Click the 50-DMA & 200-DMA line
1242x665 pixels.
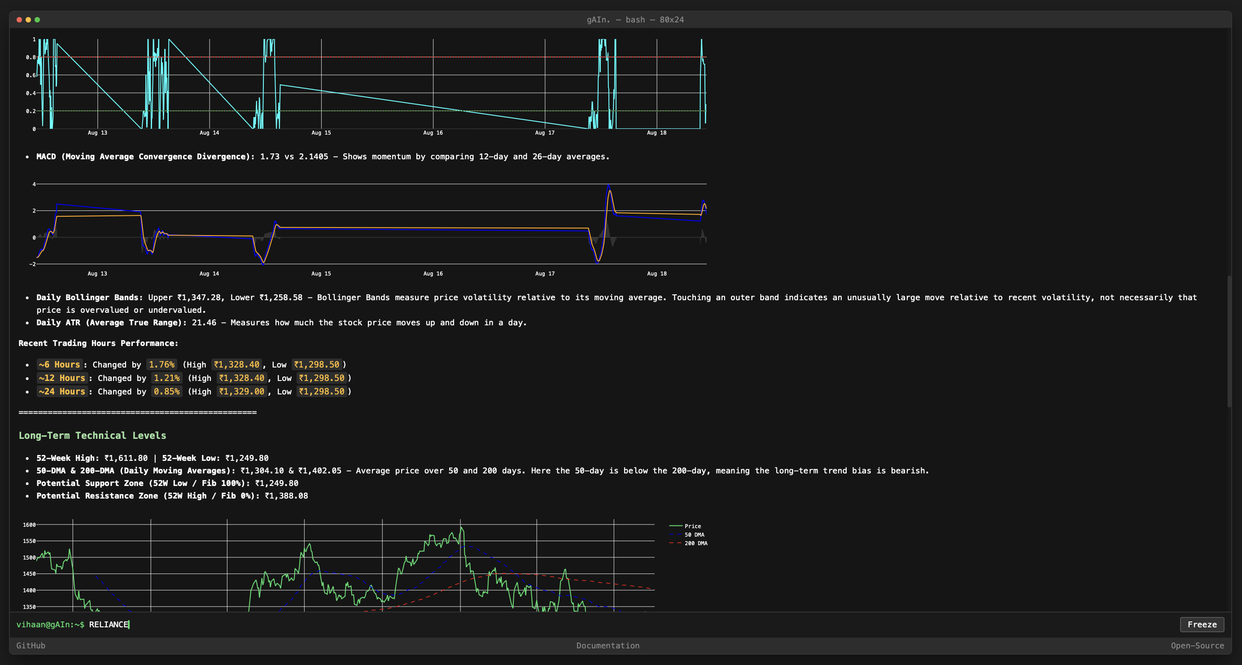pos(483,471)
